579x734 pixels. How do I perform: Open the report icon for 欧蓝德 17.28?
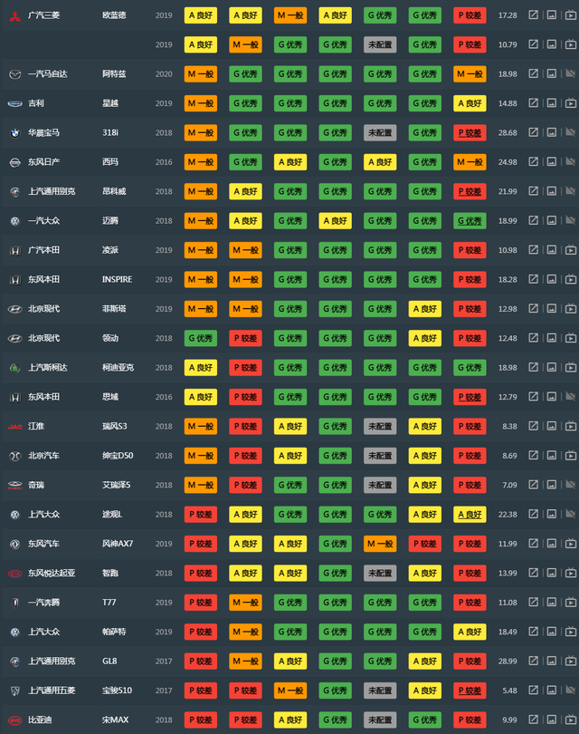click(x=534, y=15)
